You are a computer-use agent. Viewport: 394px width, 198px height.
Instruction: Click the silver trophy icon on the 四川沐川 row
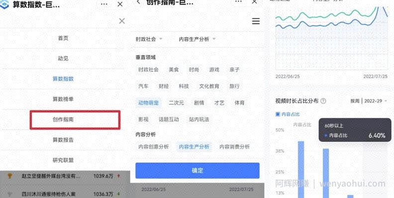click(10, 194)
